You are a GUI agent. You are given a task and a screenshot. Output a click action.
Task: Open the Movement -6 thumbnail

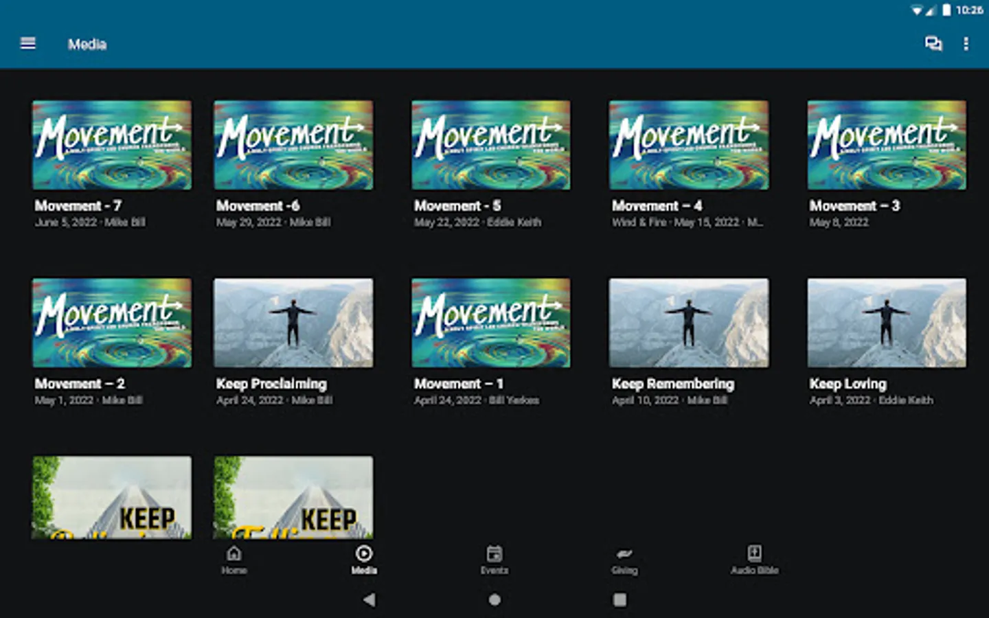[293, 145]
